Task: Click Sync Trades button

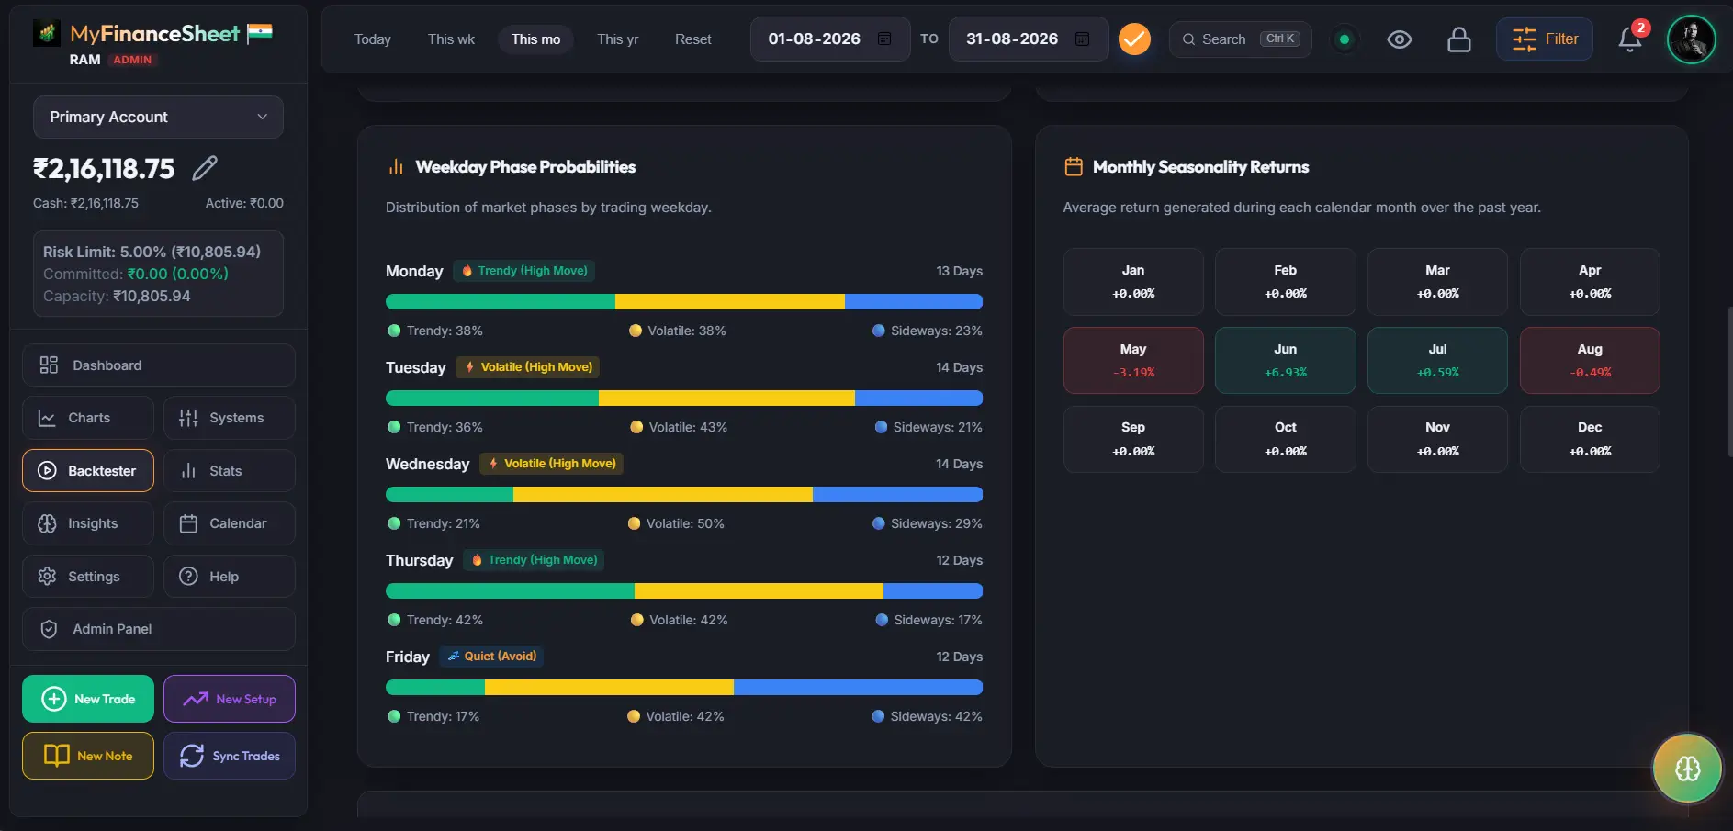Action: (x=230, y=756)
